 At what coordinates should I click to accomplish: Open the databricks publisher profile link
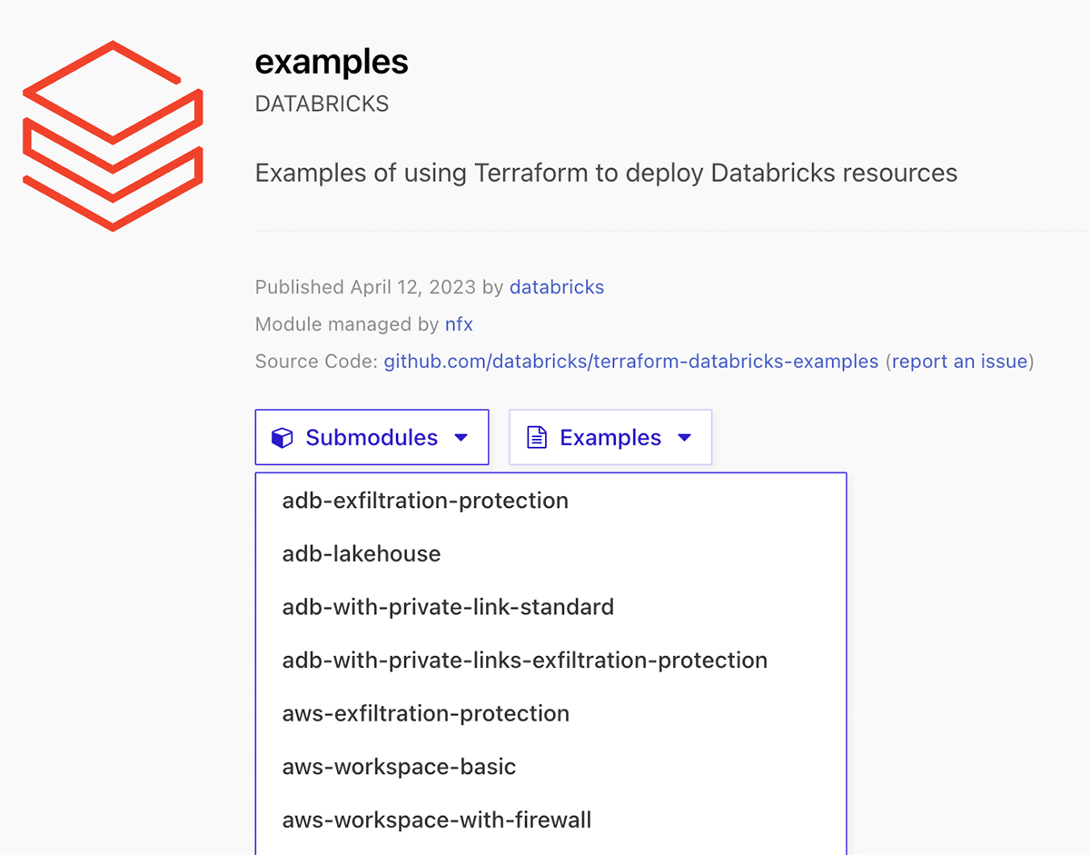click(x=557, y=287)
